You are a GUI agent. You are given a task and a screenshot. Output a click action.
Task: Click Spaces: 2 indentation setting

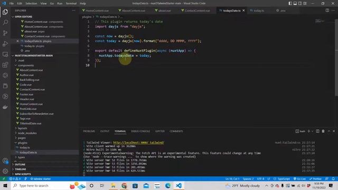[x=248, y=179]
